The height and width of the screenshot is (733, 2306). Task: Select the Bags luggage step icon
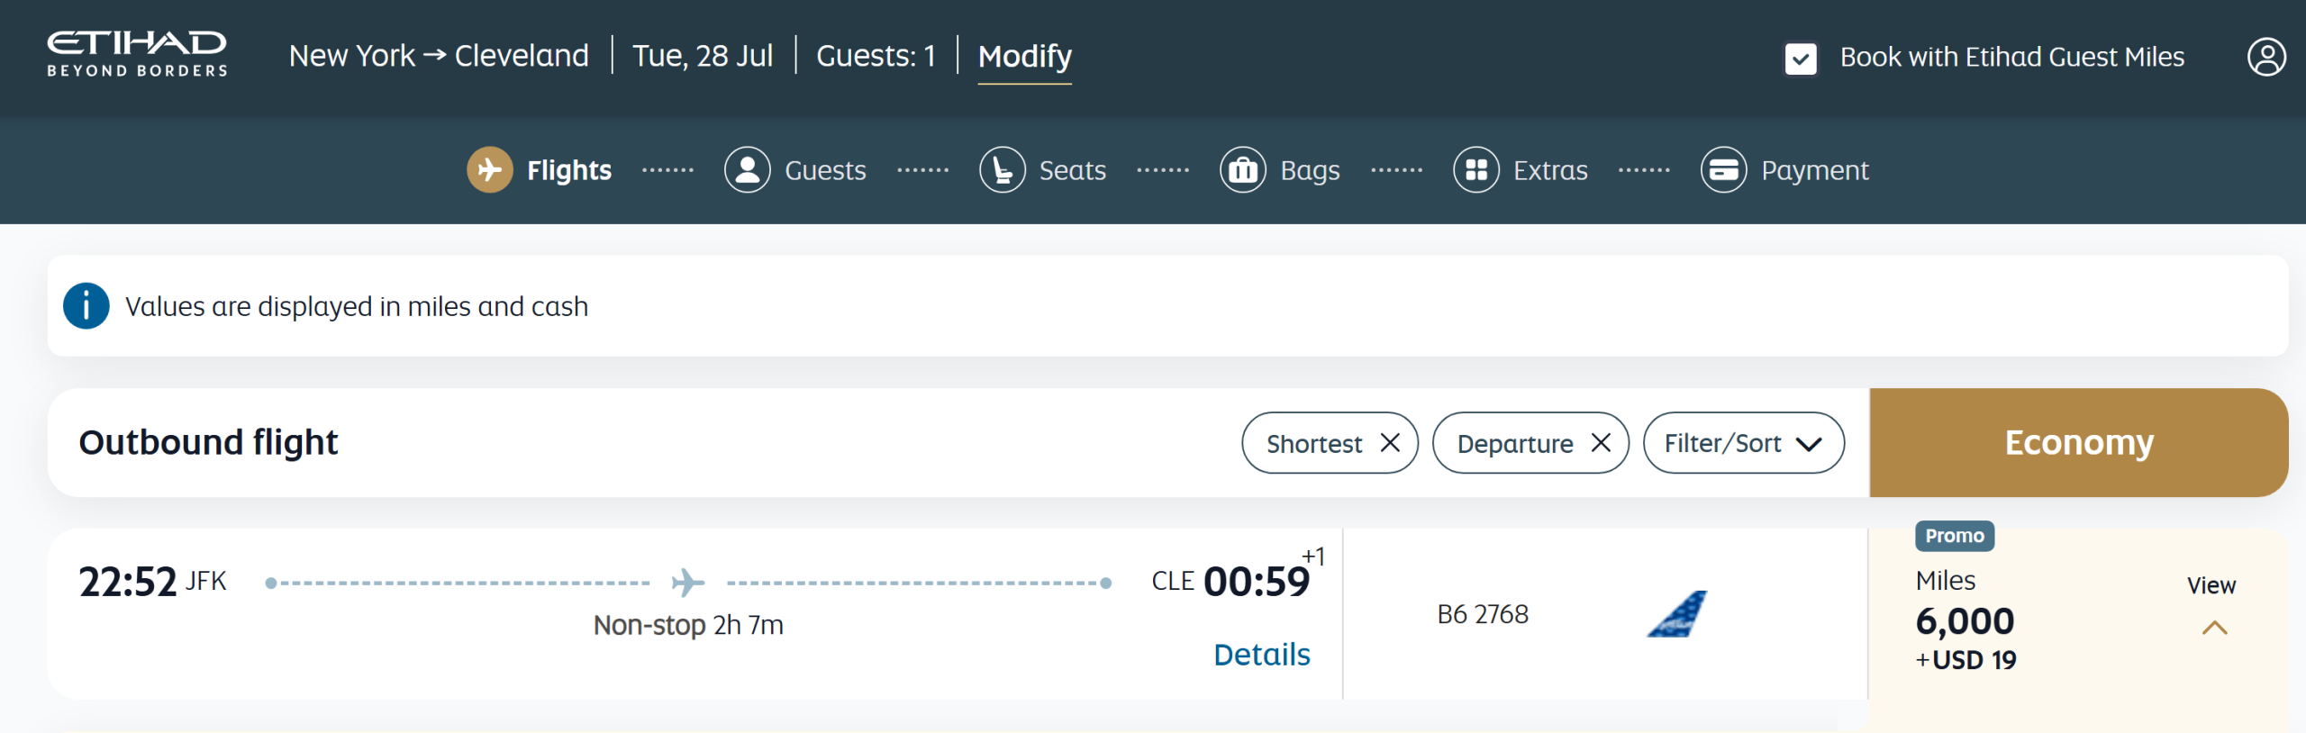[1243, 169]
